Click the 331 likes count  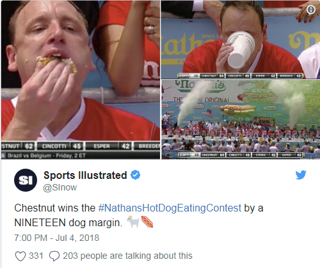tap(36, 256)
